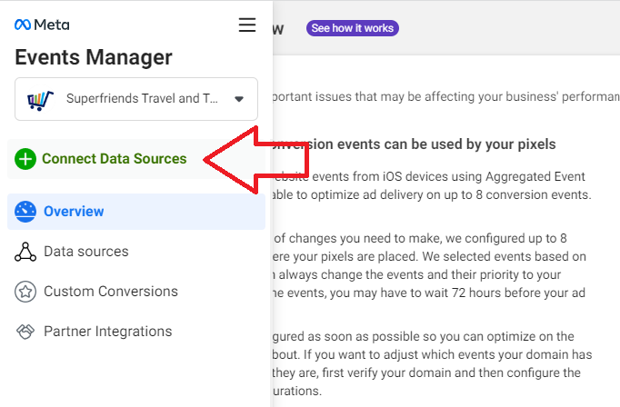Viewport: 620px width, 407px height.
Task: Click the heading about conversion events used by pixels
Action: (415, 144)
